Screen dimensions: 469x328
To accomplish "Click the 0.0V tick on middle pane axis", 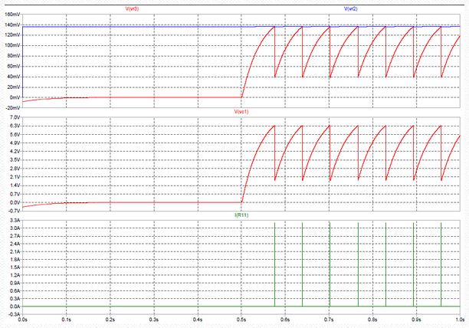I will click(x=13, y=203).
